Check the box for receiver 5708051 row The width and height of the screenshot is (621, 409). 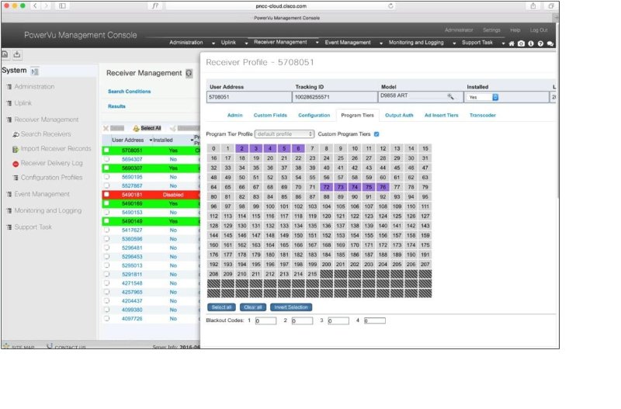pos(106,150)
